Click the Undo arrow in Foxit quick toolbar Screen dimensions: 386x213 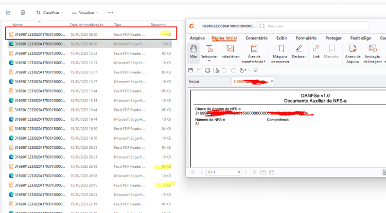tap(224, 70)
